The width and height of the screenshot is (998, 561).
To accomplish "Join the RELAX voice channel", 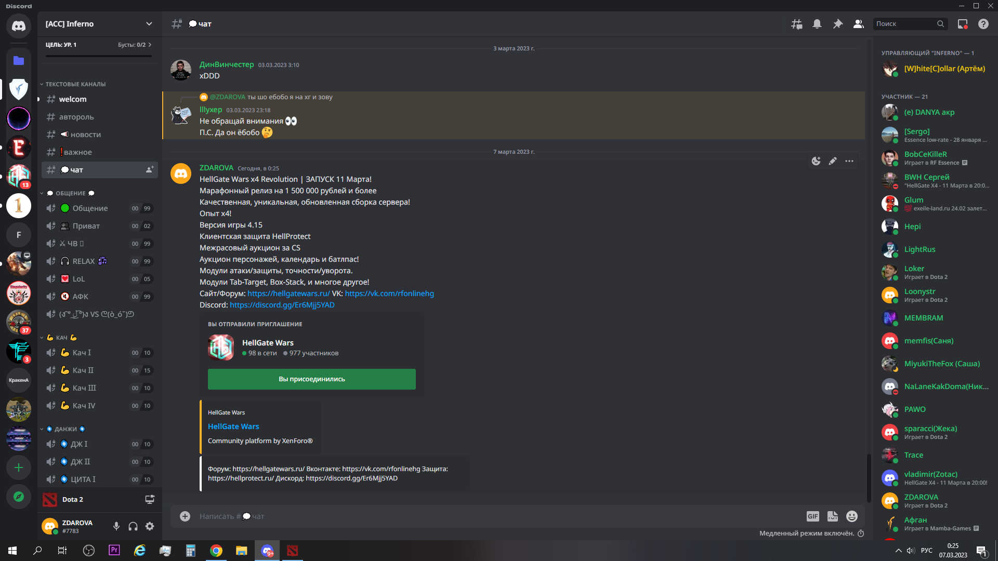I will click(100, 261).
